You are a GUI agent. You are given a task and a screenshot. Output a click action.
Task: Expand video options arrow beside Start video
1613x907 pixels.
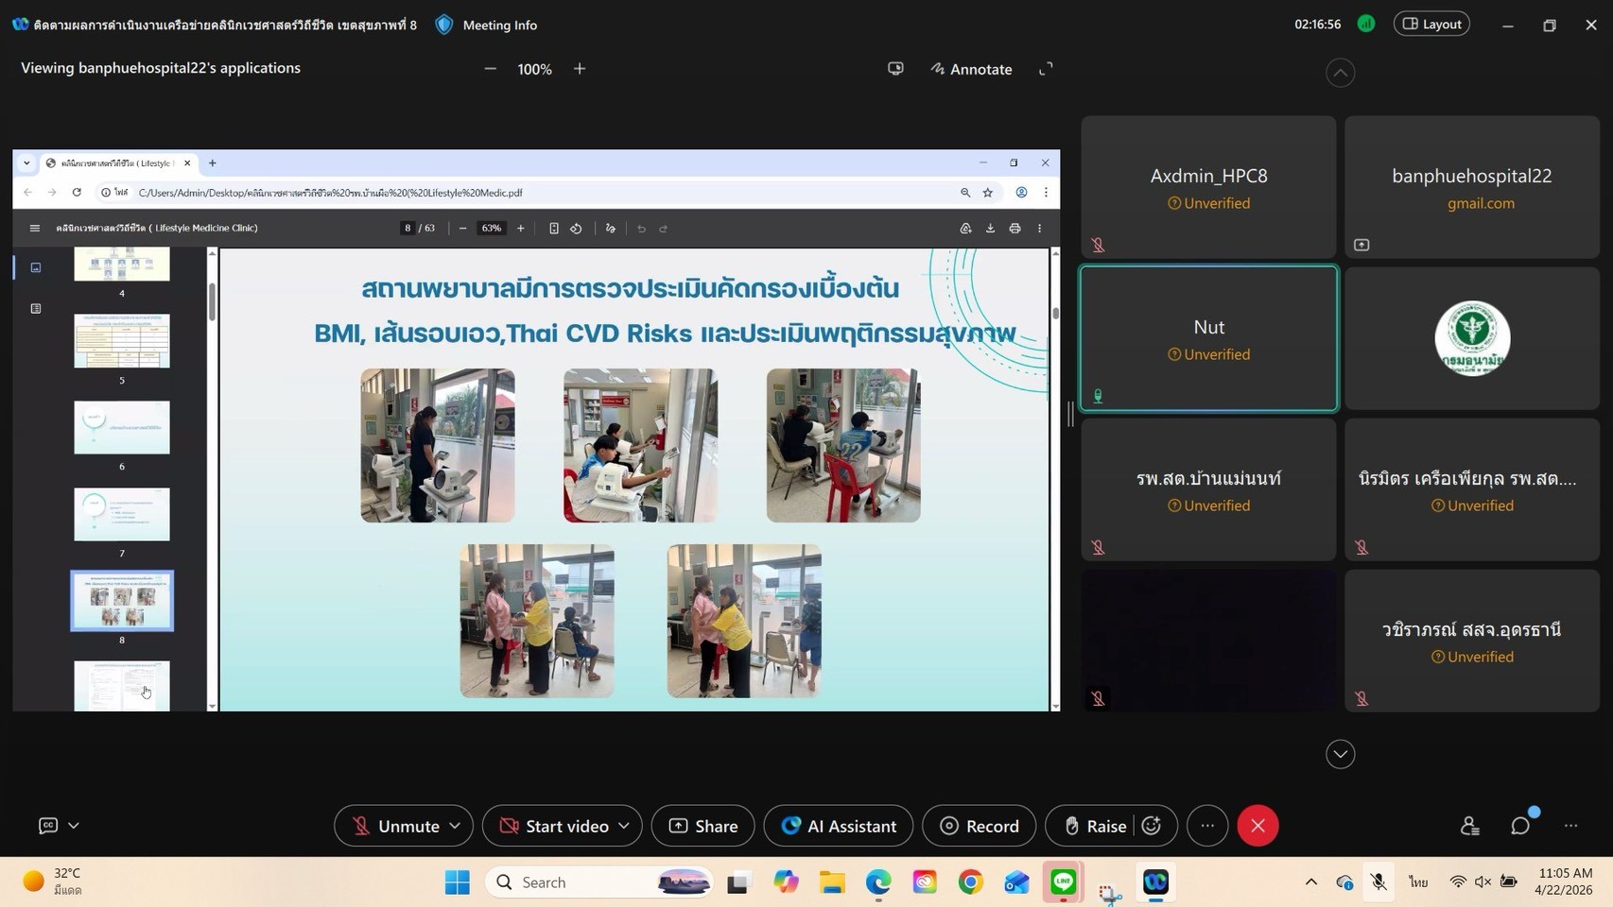tap(624, 826)
